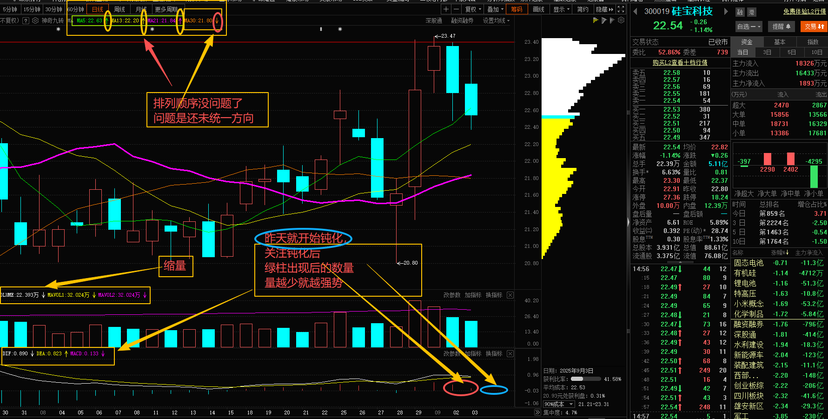828x419 pixels.
Task: Sort sector list by 涨幅% column
Action: [780, 253]
